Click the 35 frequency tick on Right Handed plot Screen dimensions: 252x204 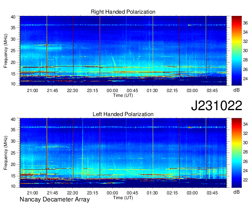(13, 28)
